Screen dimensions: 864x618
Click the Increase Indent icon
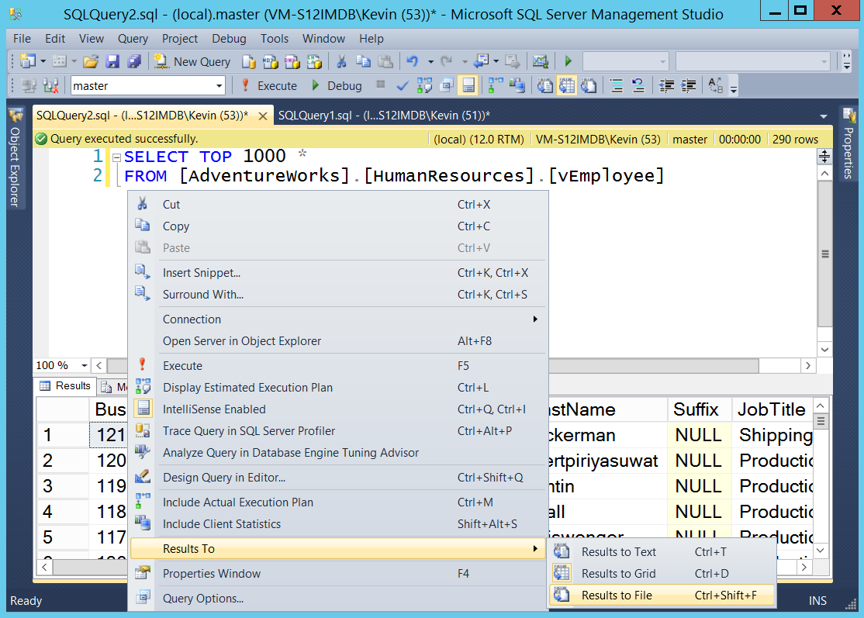point(688,86)
